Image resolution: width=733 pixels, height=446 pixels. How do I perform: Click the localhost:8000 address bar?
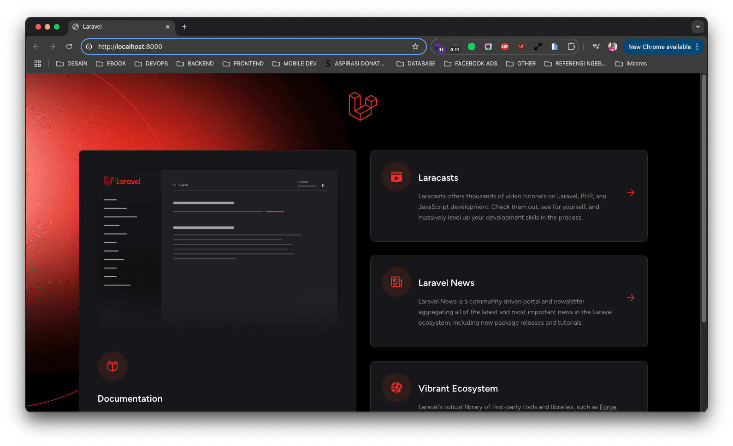(249, 47)
